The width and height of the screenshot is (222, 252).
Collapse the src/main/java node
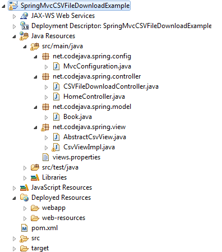point(25,47)
